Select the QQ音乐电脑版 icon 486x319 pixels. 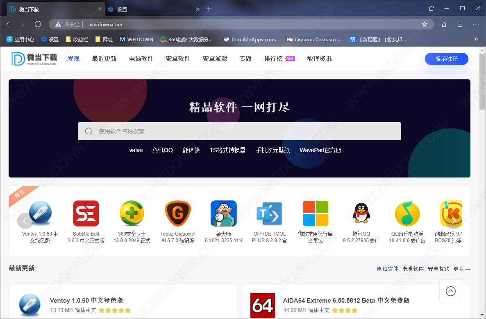[x=407, y=213]
